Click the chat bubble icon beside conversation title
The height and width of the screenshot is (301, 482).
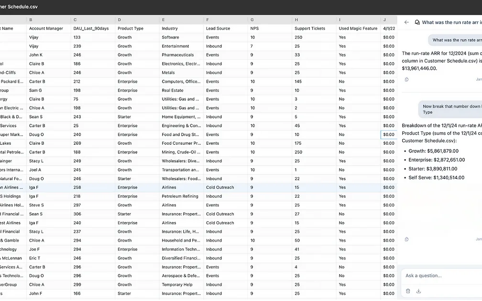tap(417, 22)
